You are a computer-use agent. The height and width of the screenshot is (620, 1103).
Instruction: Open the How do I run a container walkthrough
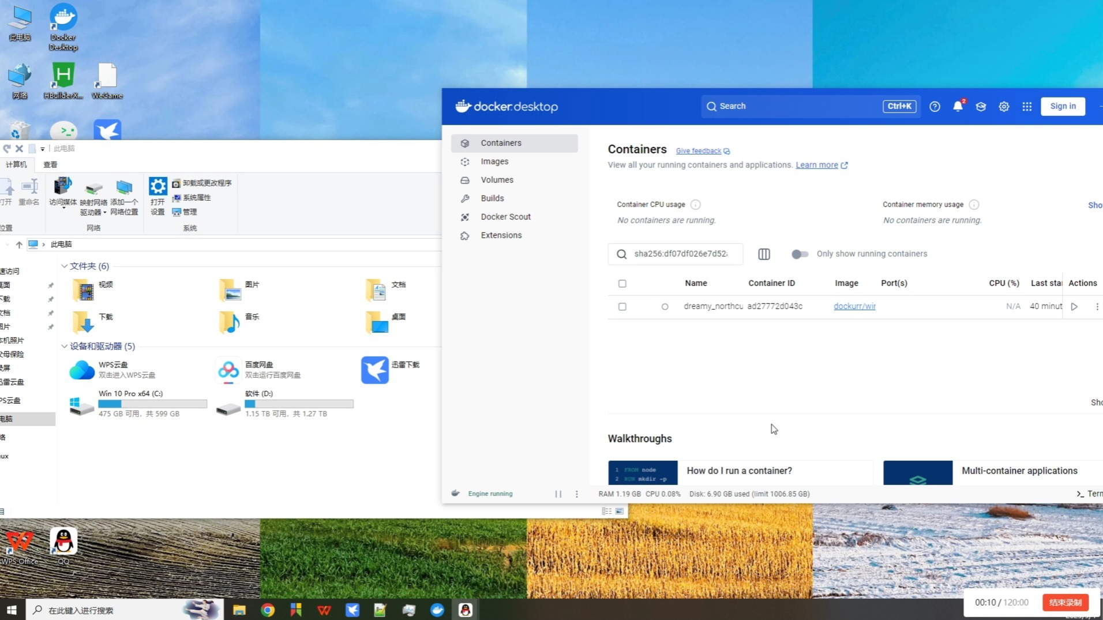[741, 472]
